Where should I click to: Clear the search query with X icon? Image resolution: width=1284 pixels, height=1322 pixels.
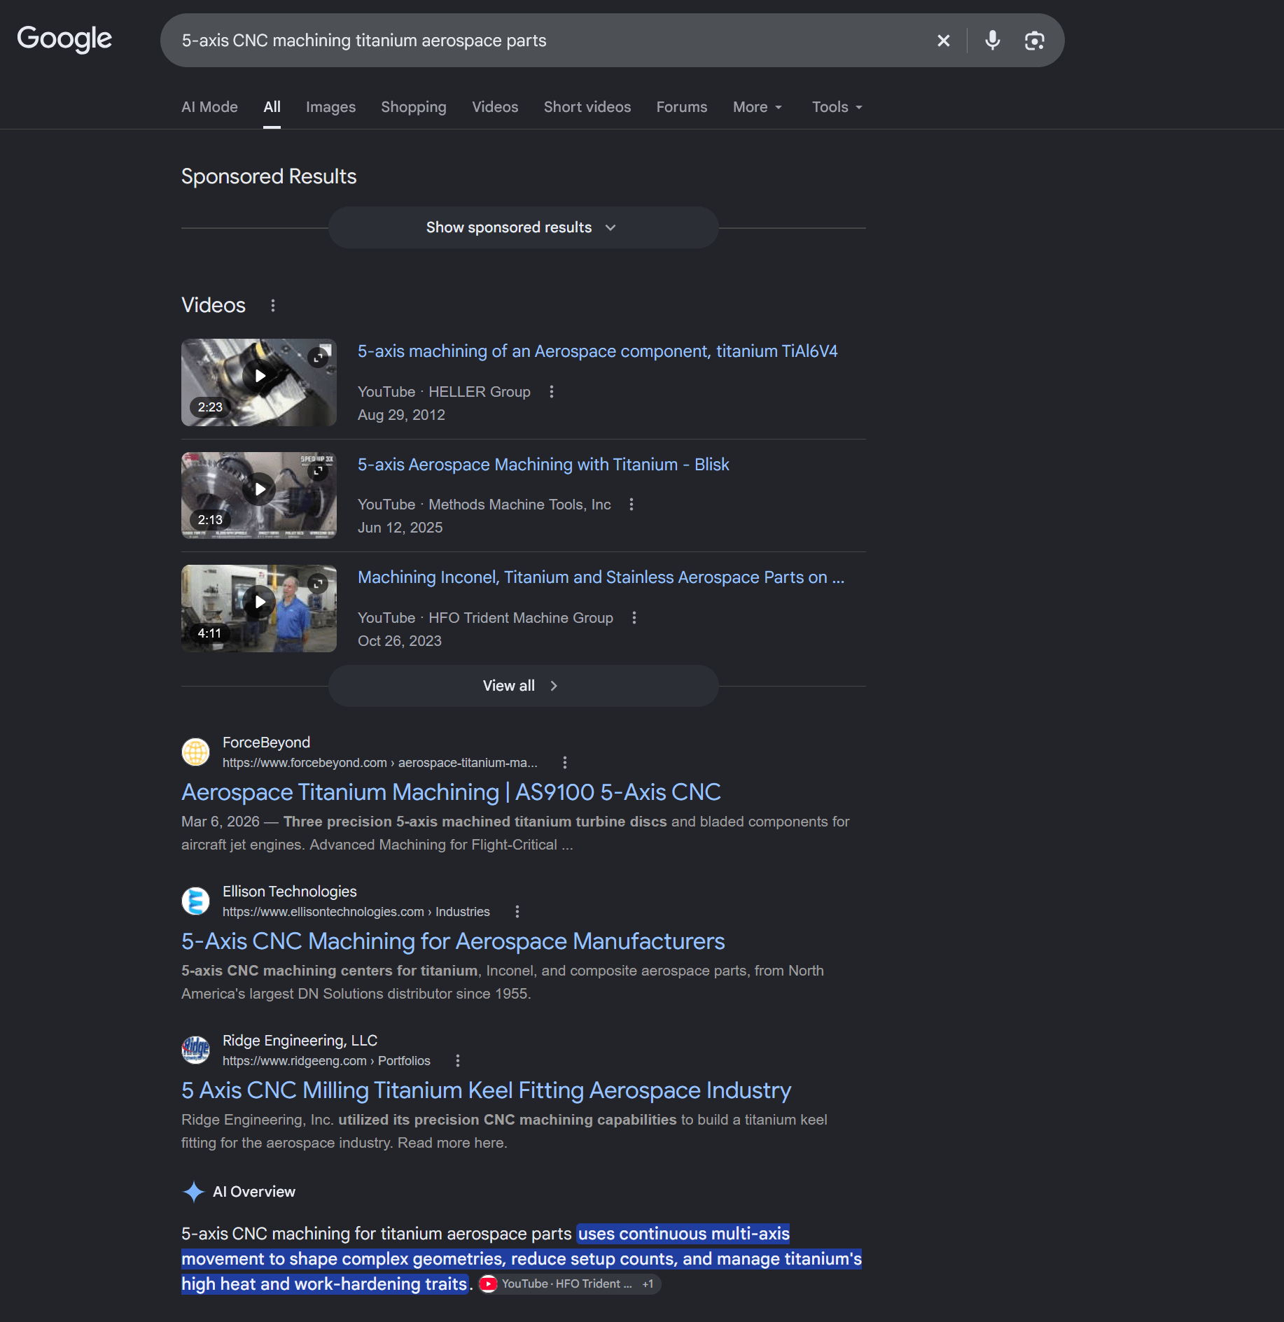click(x=943, y=41)
